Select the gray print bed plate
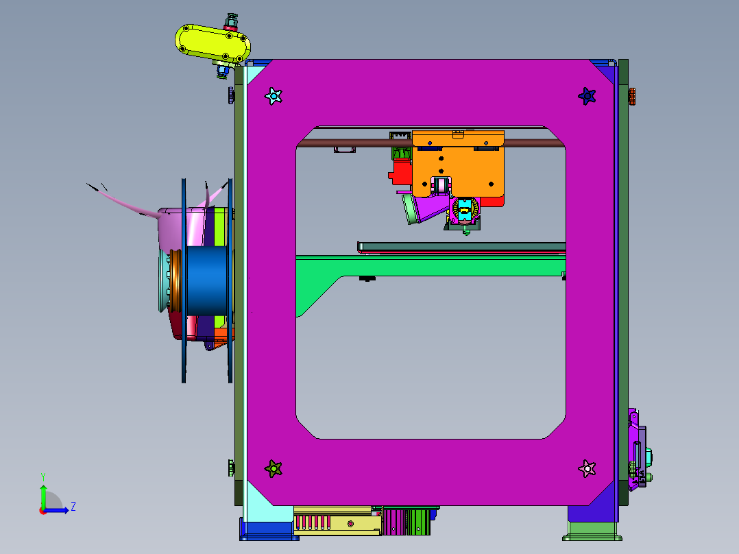This screenshot has width=739, height=554. pos(462,247)
